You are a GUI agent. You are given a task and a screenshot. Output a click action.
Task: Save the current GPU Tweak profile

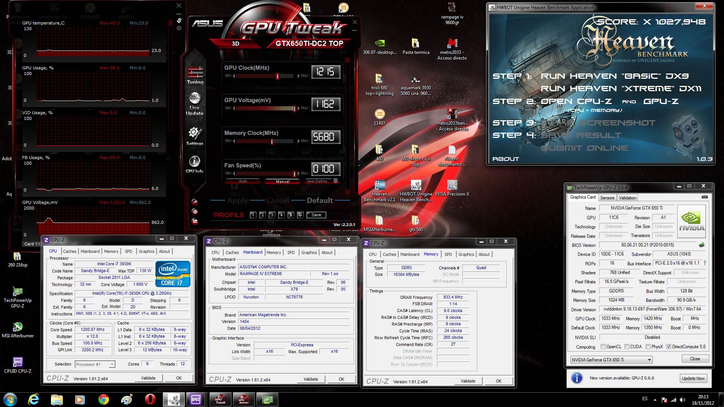coord(316,215)
